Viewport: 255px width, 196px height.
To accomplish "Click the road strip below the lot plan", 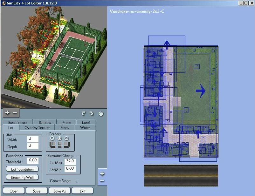I will coord(181,176).
